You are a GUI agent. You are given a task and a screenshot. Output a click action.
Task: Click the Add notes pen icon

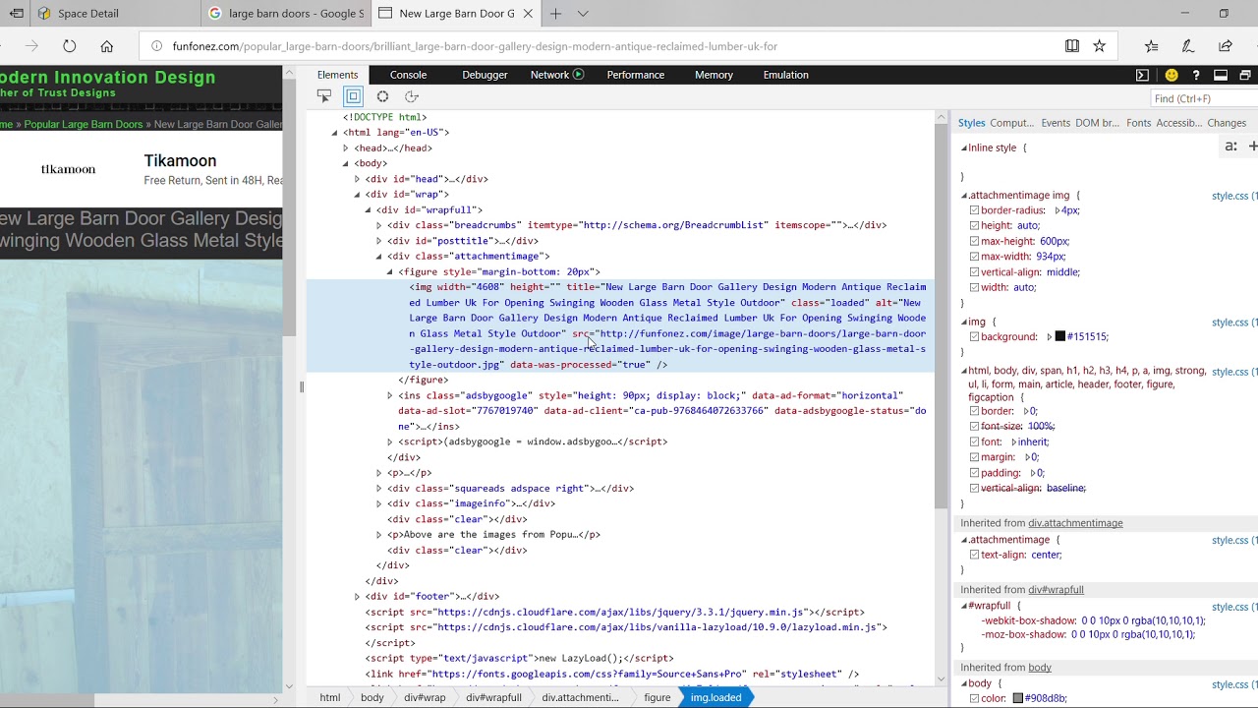pyautogui.click(x=1188, y=46)
